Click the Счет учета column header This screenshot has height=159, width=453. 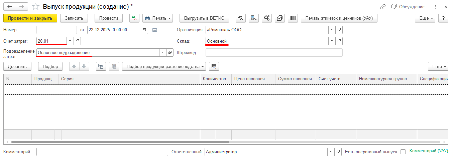click(336, 79)
